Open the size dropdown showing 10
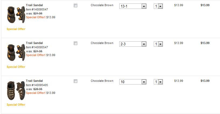220x114 pixels. (133, 82)
